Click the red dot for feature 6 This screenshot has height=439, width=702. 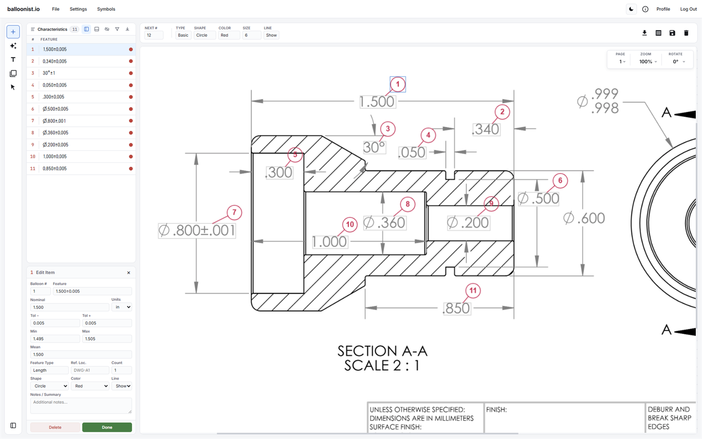(131, 109)
